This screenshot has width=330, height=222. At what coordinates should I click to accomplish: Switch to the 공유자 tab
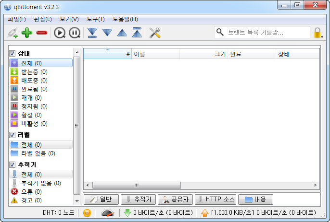175,199
